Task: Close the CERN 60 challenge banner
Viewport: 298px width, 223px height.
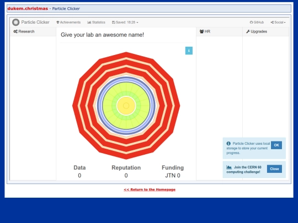Action: [274, 169]
